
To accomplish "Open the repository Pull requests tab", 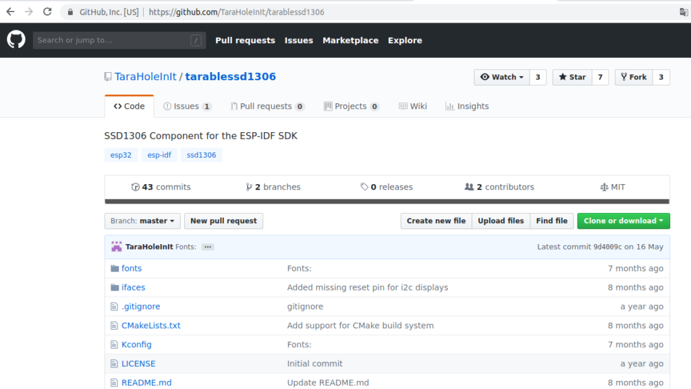I will pos(267,106).
